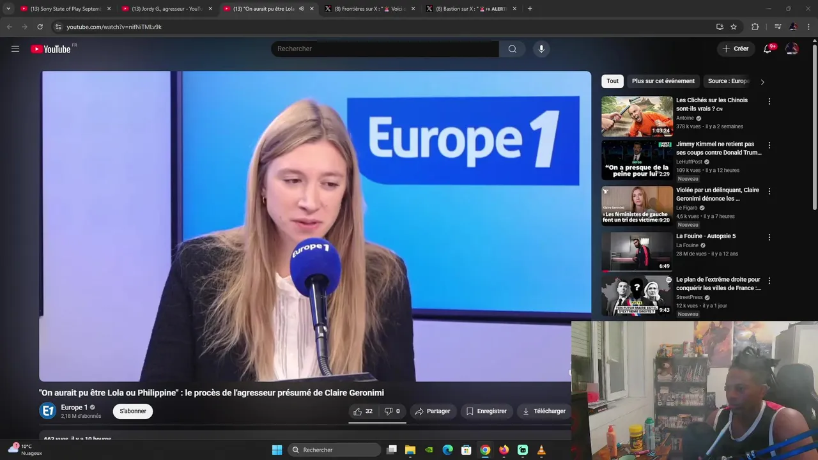Open File Explorer from taskbar

point(410,450)
